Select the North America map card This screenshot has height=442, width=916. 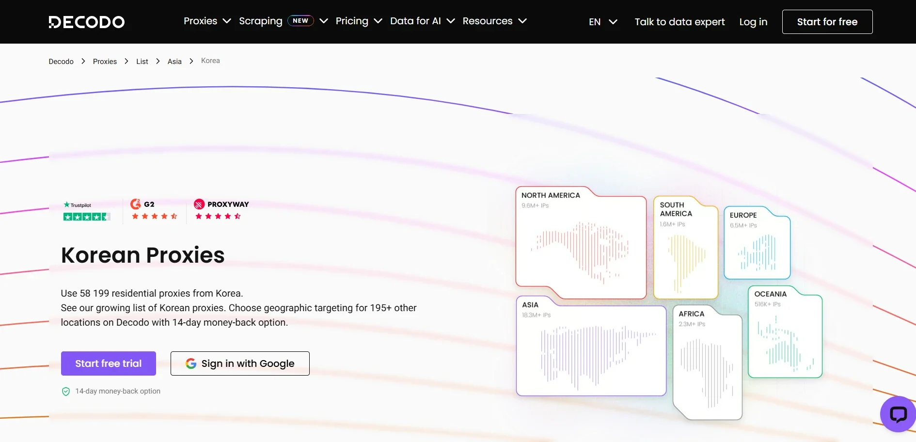pos(581,242)
